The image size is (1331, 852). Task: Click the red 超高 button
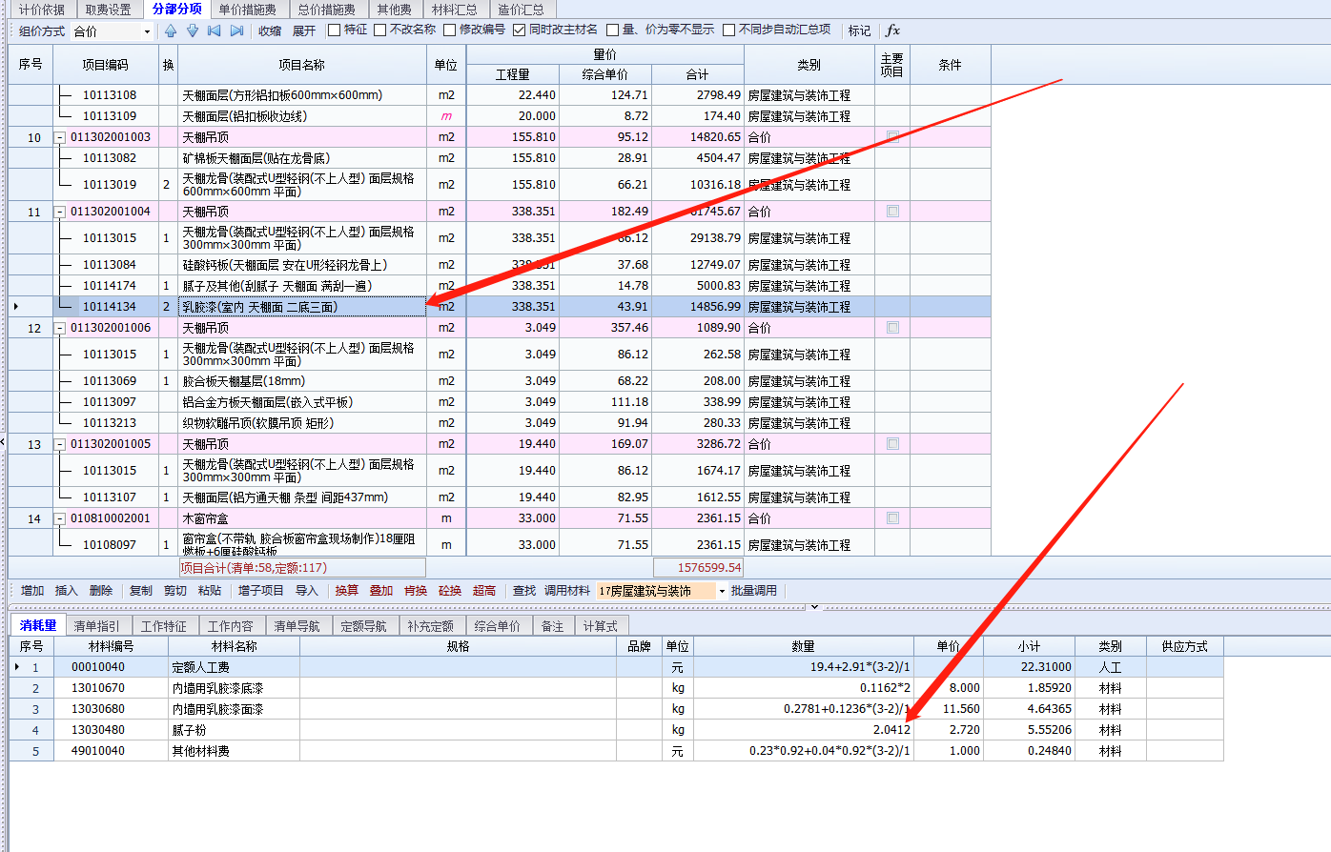pyautogui.click(x=484, y=591)
